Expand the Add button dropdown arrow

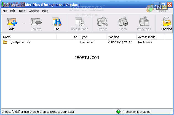[x=24, y=23]
